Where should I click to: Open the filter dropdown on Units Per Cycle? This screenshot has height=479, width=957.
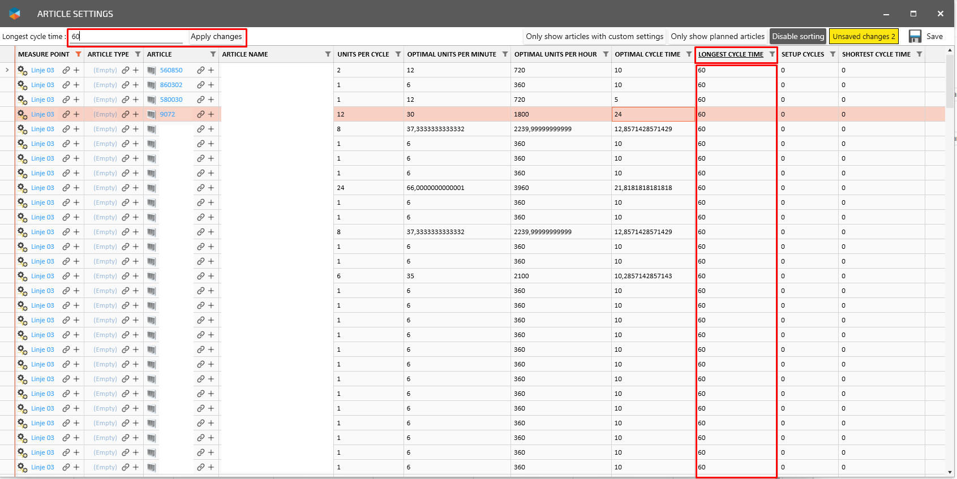[x=398, y=54]
